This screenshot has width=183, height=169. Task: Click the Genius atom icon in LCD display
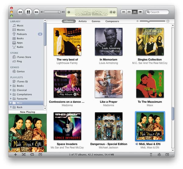[111, 12]
